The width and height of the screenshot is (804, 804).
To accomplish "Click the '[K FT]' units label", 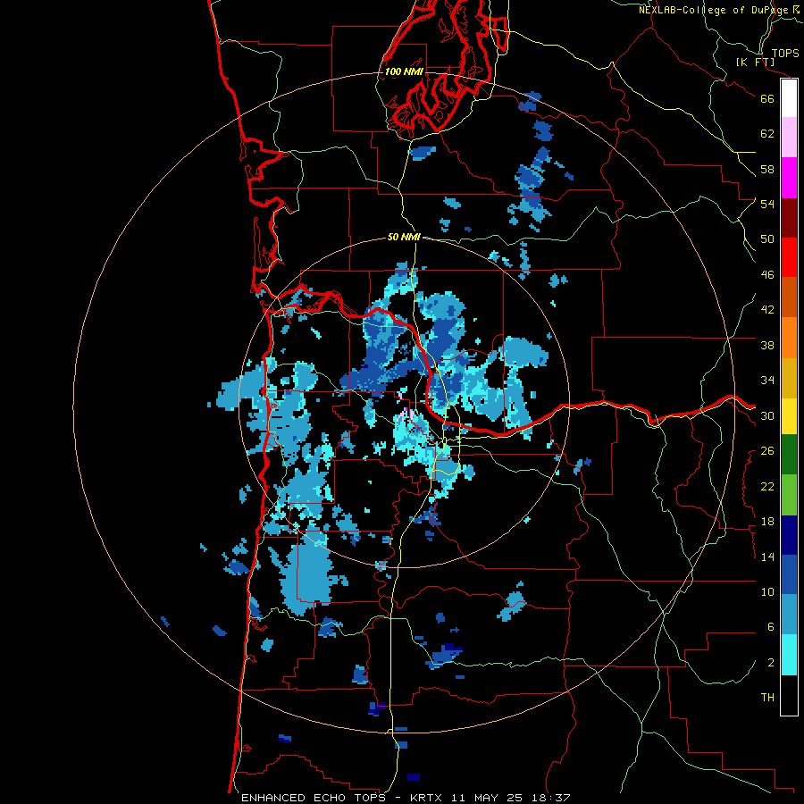I will tap(755, 62).
